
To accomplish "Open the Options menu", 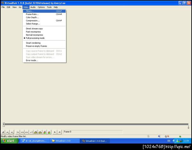I will (x=41, y=7).
